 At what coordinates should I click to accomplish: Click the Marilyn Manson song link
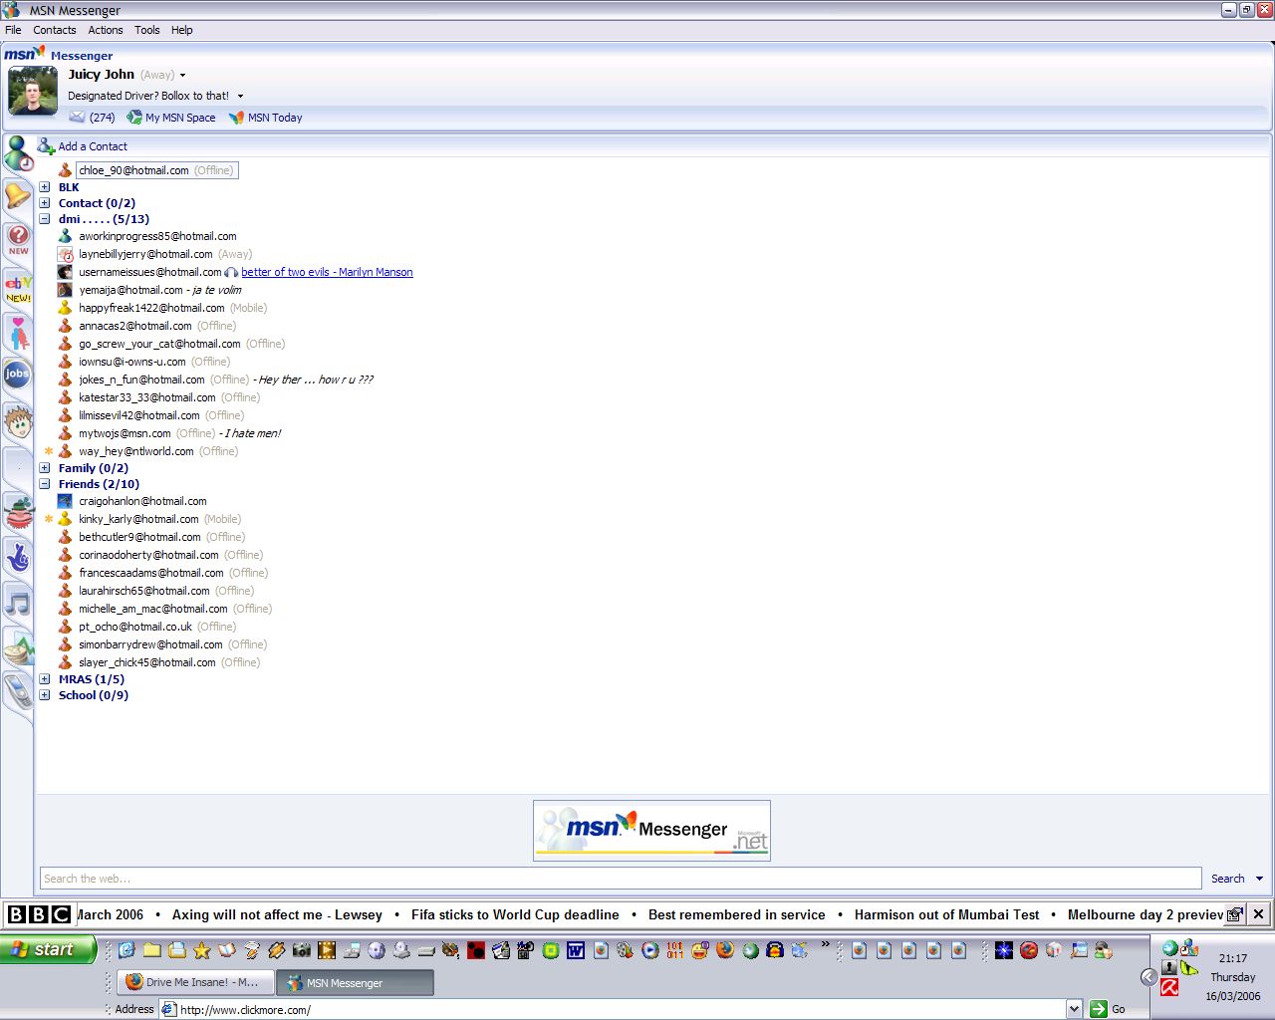coord(327,272)
